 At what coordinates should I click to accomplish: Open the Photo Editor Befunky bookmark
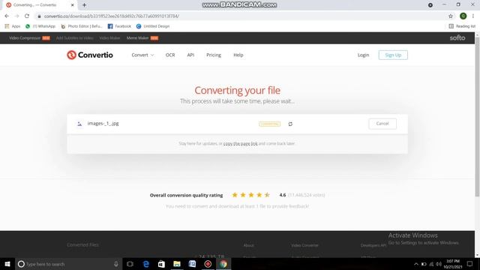[x=82, y=26]
